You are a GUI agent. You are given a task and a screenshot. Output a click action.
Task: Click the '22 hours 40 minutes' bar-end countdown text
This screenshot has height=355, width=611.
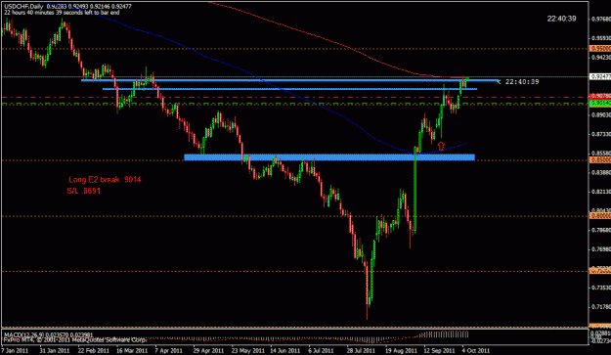pos(62,13)
